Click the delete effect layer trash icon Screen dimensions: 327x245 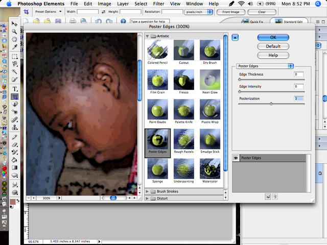tap(275, 197)
